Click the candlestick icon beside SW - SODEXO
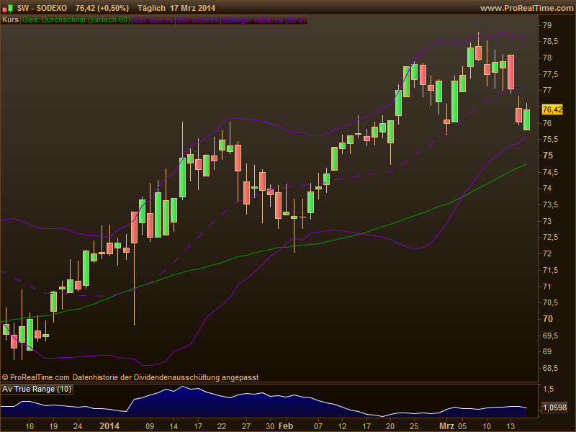 (x=8, y=8)
